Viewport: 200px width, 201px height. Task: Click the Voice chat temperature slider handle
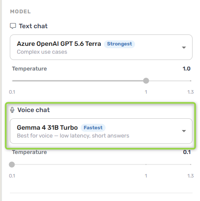[12, 165]
